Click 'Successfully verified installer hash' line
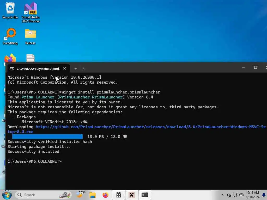267x200 pixels. click(x=50, y=142)
